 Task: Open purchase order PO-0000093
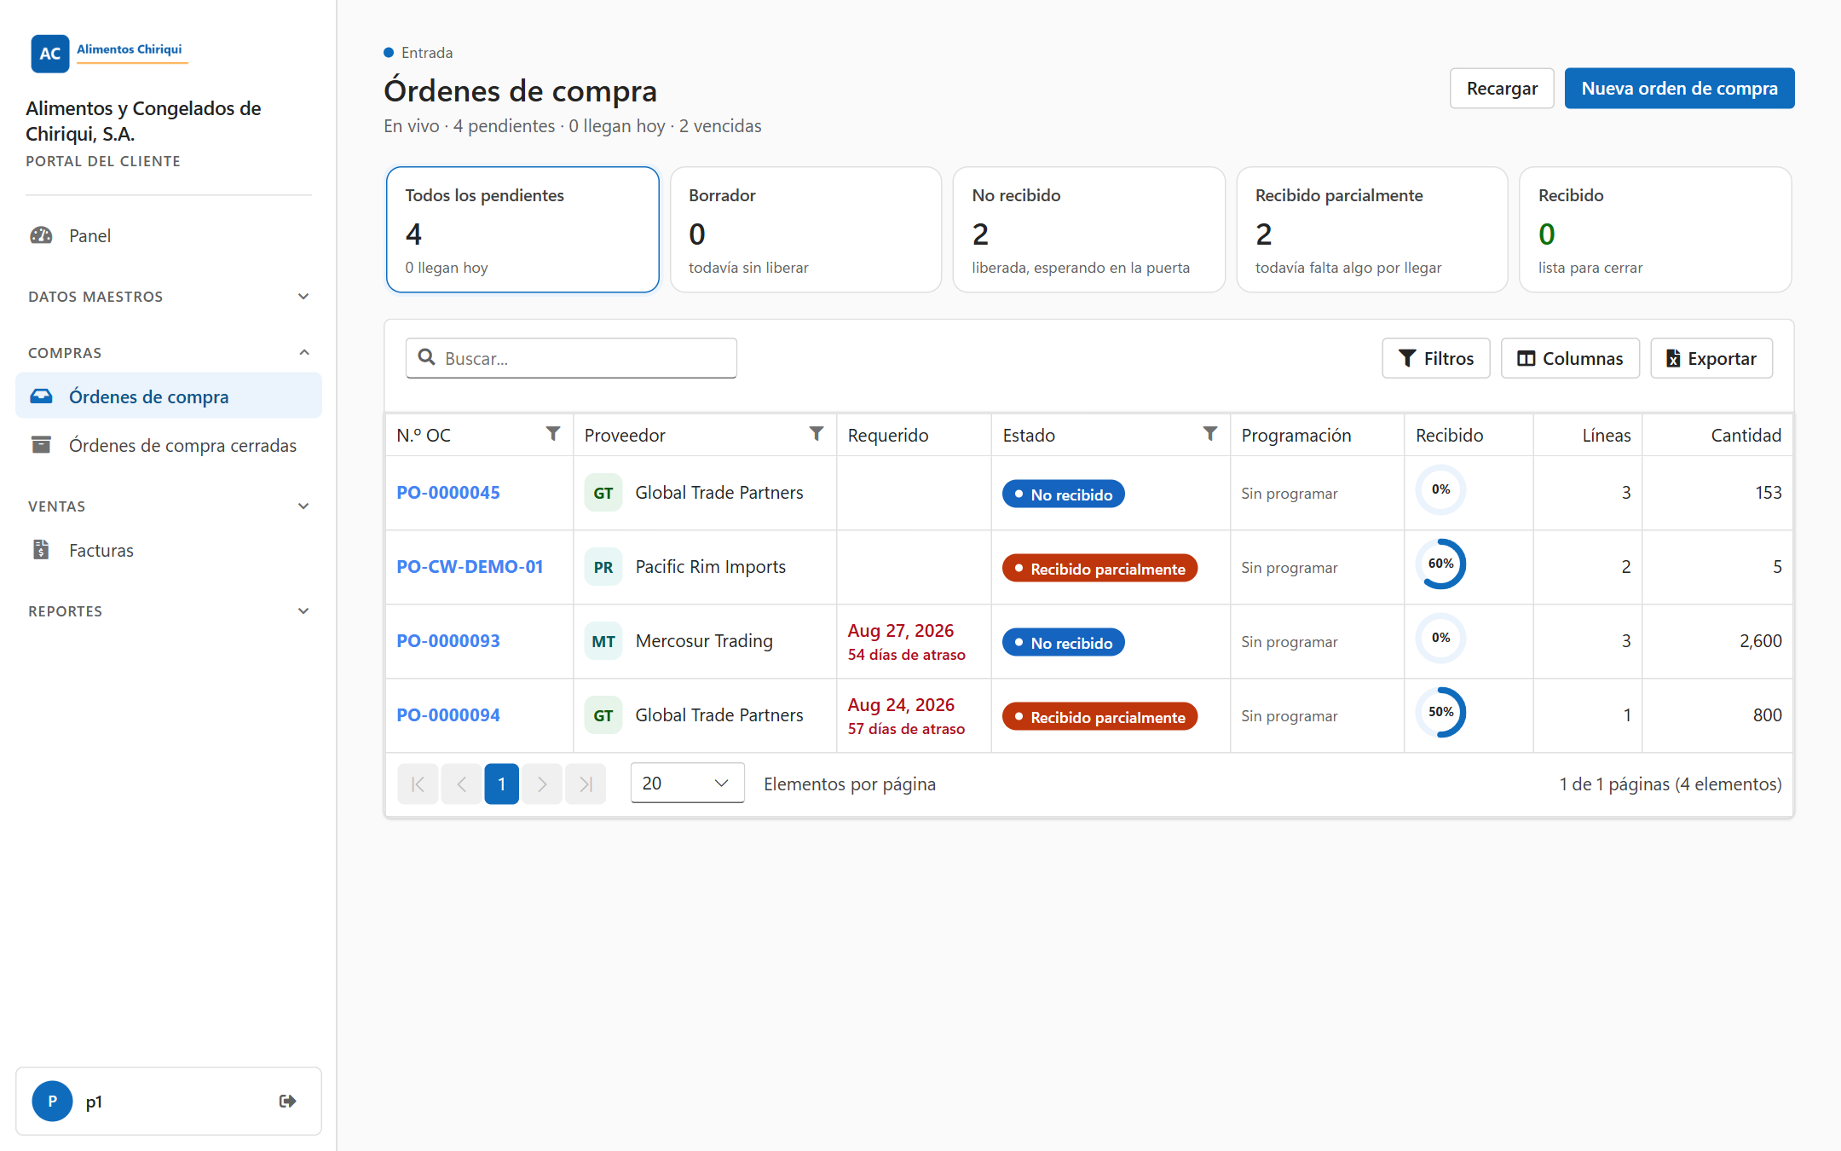pos(448,641)
